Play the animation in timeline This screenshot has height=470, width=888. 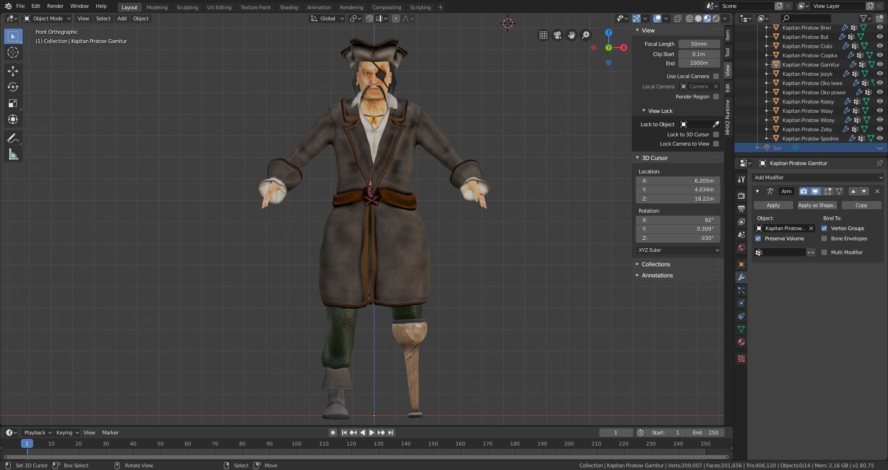pyautogui.click(x=372, y=433)
